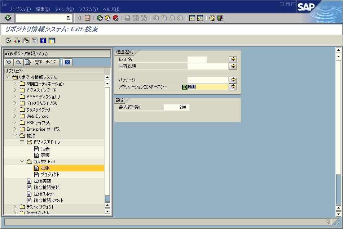
Task: Open the command field dropdown
Action: [x=69, y=18]
